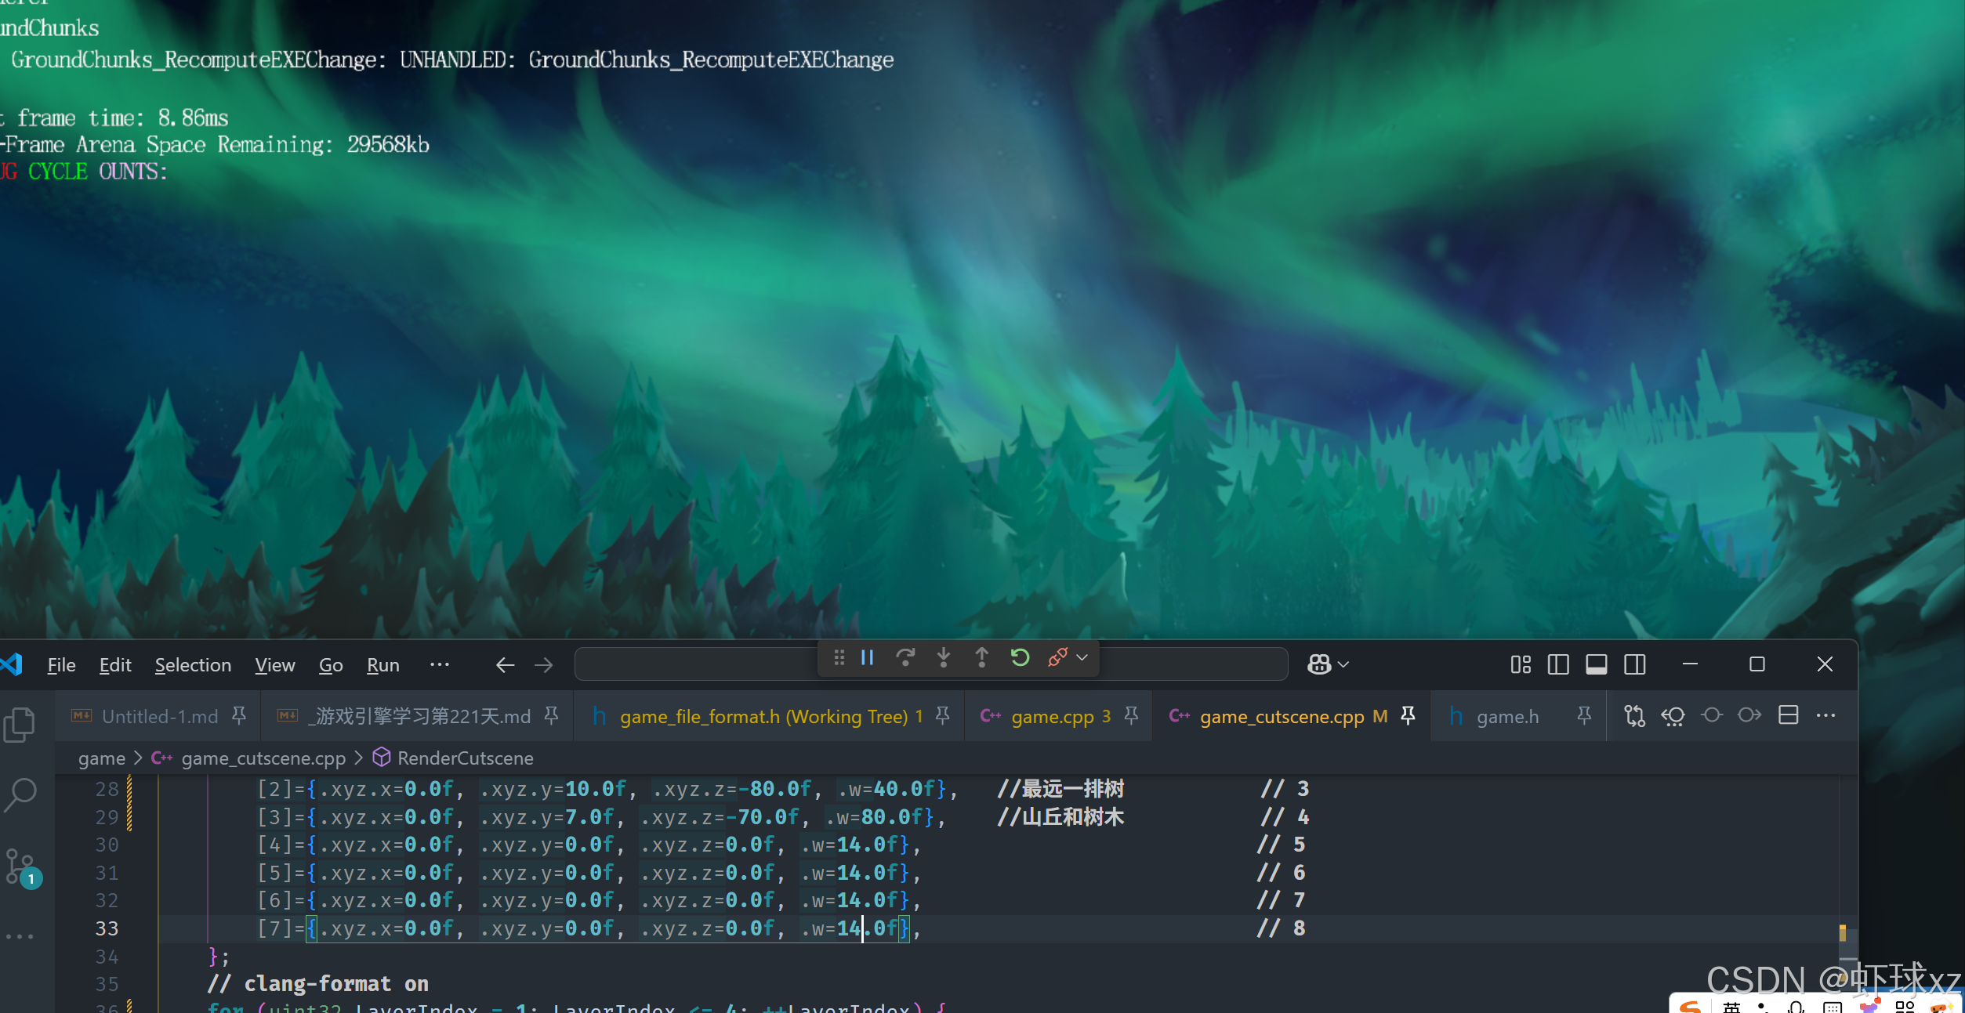Pause the debugging session
The image size is (1965, 1013).
867,658
